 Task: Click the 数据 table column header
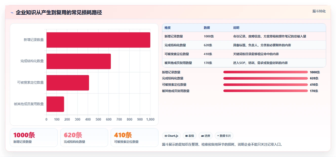coord(207,28)
